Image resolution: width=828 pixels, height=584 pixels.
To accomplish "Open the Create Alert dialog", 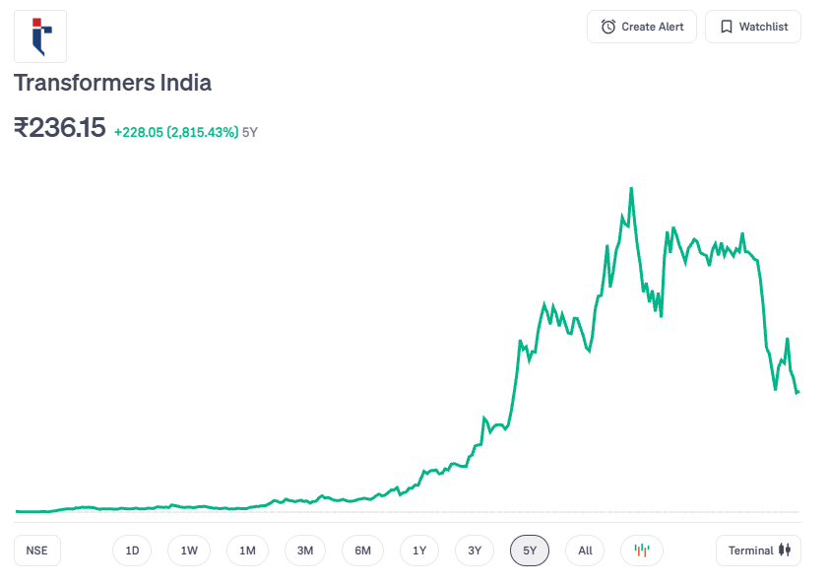I will click(642, 27).
